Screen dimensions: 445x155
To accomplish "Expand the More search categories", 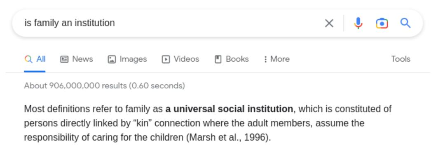I will pyautogui.click(x=277, y=59).
